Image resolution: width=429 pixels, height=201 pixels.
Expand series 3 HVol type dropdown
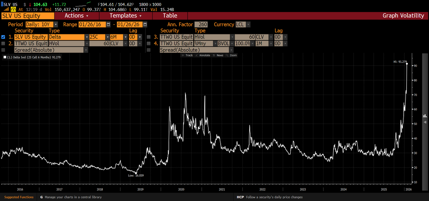232,37
